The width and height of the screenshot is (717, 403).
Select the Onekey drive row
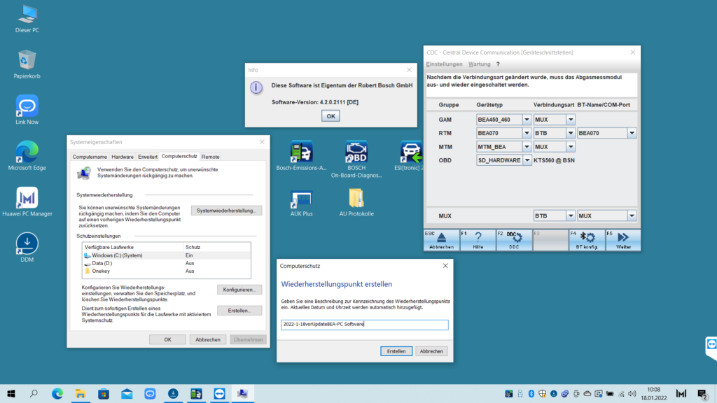point(167,271)
